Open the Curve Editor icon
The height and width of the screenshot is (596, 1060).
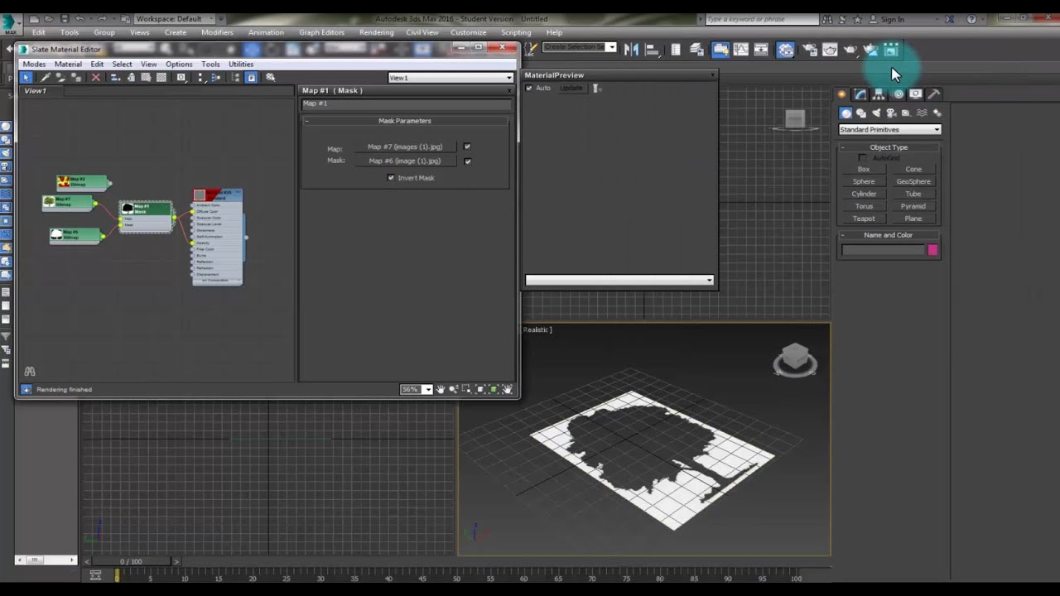click(x=740, y=50)
